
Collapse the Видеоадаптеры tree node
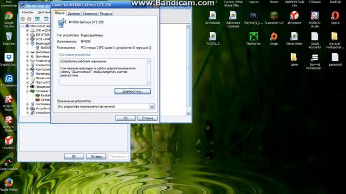[28, 43]
